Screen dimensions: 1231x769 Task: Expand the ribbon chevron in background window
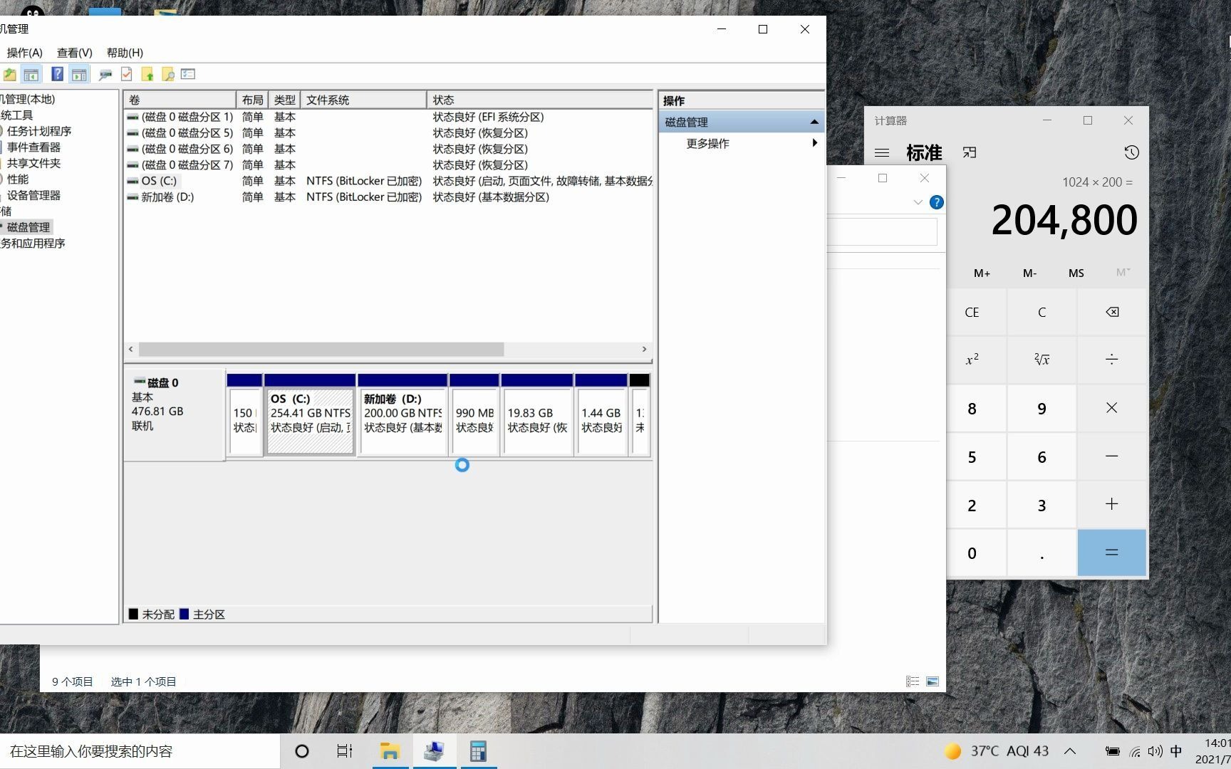918,202
